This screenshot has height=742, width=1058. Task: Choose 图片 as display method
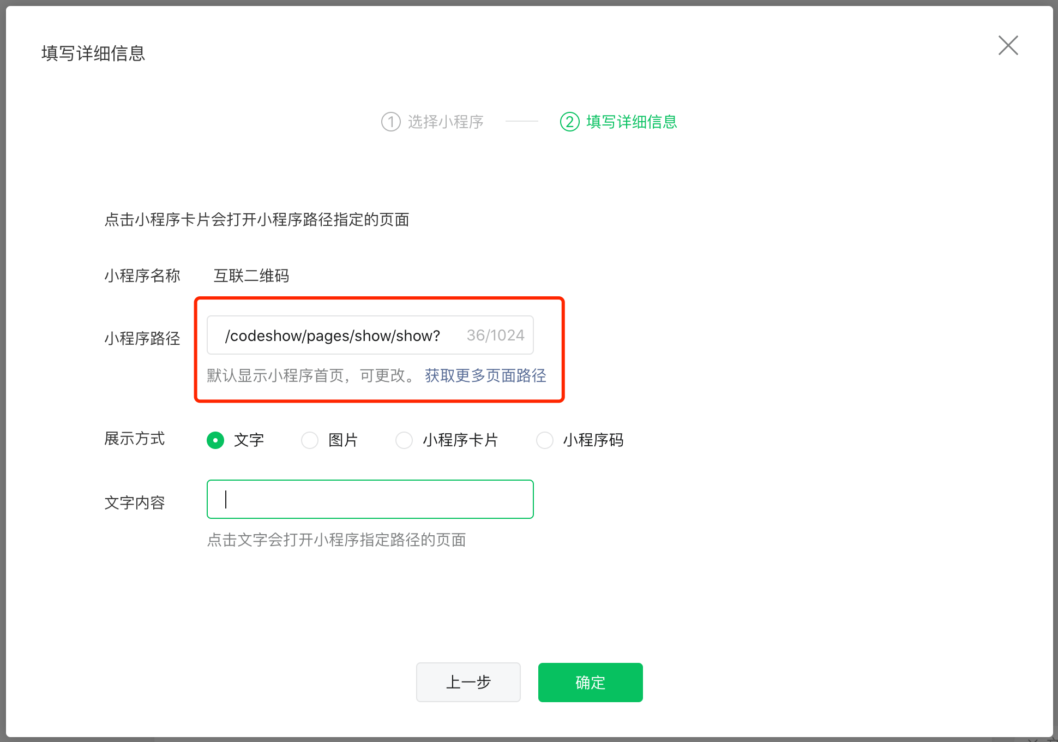(310, 440)
